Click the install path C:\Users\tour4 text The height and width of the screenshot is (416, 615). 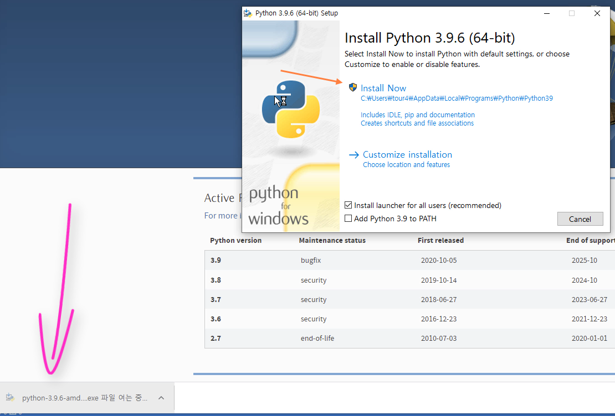point(457,98)
